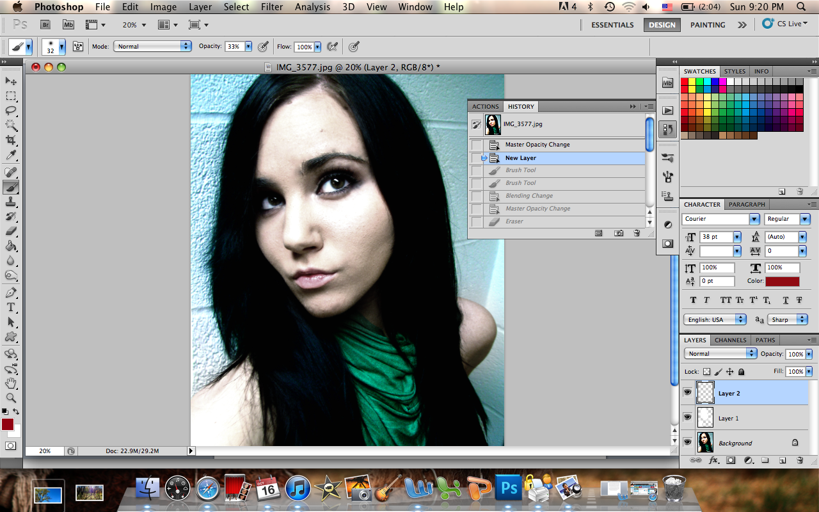
Task: Select the Eyedropper tool
Action: (x=11, y=156)
